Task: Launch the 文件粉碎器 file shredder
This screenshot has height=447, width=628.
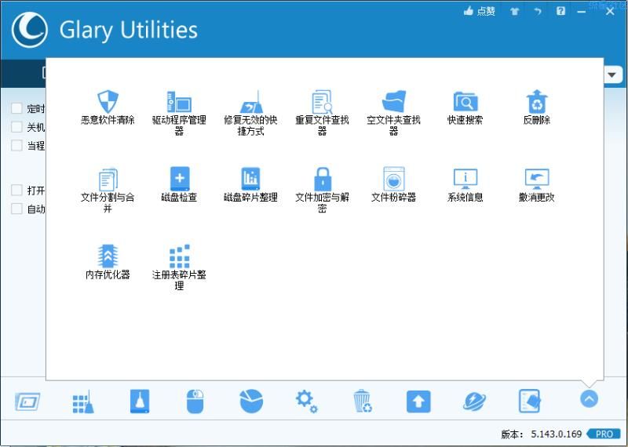Action: pyautogui.click(x=393, y=184)
